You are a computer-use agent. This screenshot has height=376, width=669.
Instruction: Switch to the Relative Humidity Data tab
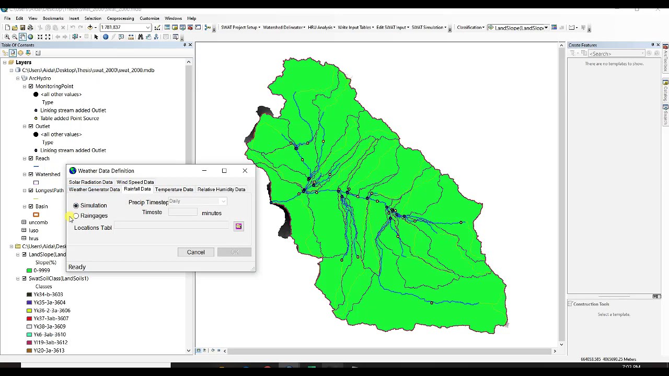pyautogui.click(x=221, y=190)
